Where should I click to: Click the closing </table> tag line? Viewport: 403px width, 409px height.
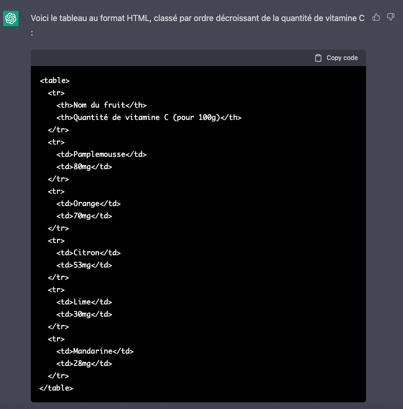click(56, 388)
